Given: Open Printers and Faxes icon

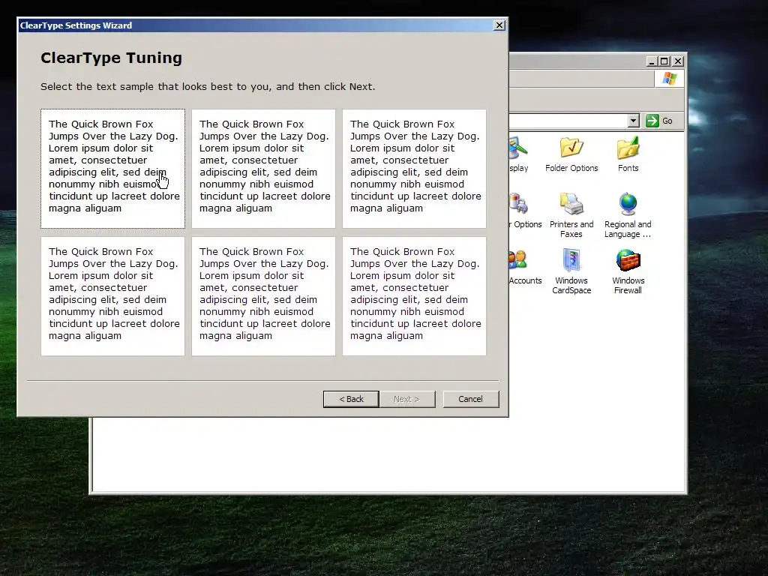Looking at the screenshot, I should (x=571, y=215).
